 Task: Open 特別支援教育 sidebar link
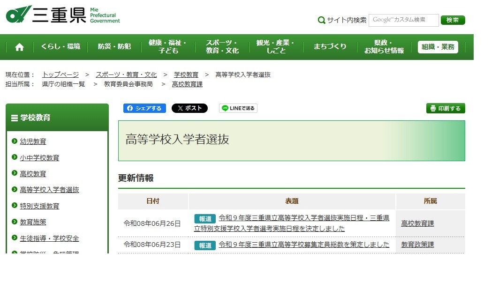tap(39, 206)
